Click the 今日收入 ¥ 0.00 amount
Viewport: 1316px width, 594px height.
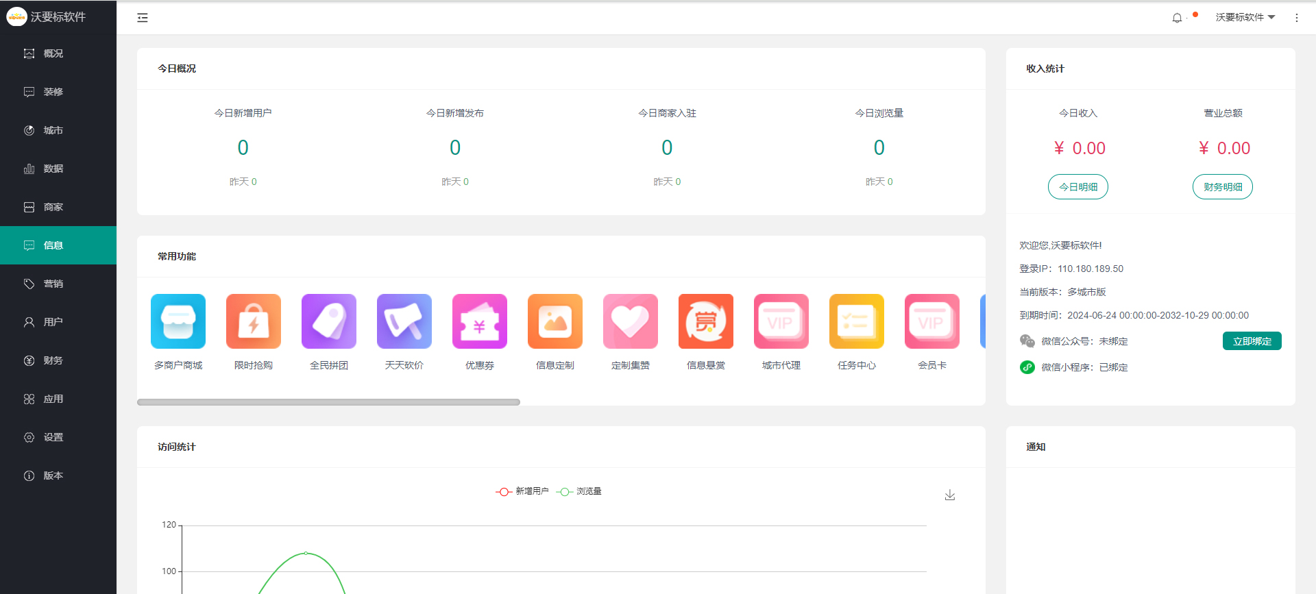[x=1079, y=148]
